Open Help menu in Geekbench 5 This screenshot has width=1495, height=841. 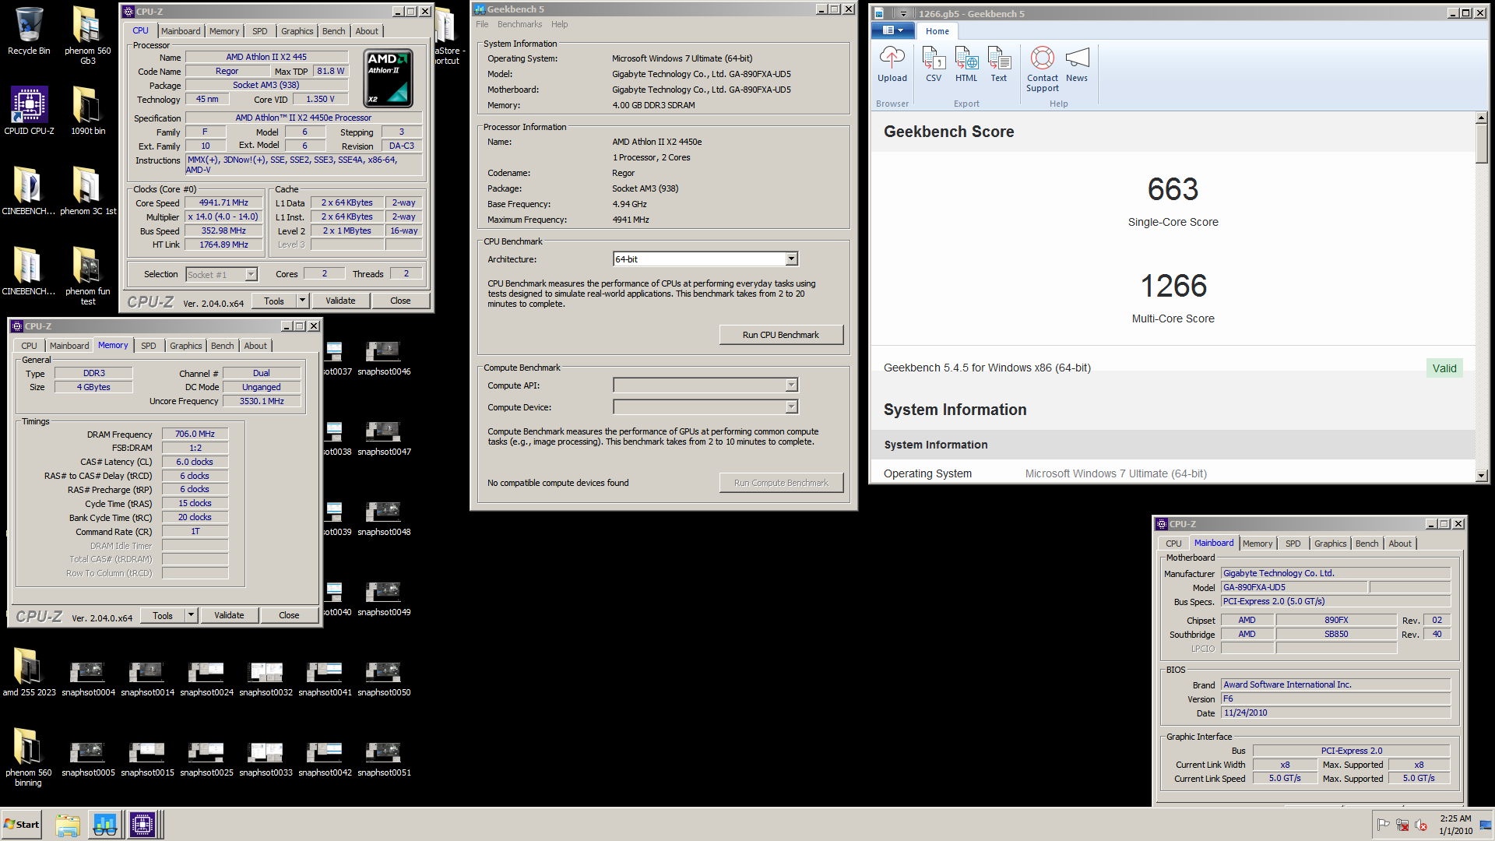click(559, 24)
